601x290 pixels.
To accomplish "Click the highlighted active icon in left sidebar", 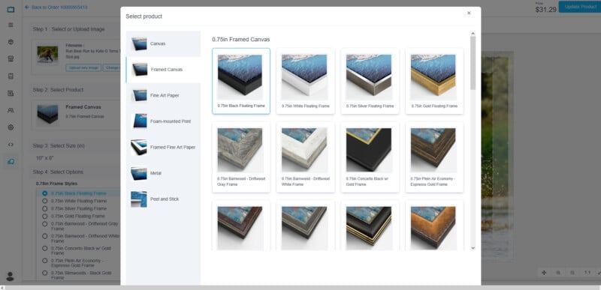I will click(11, 161).
